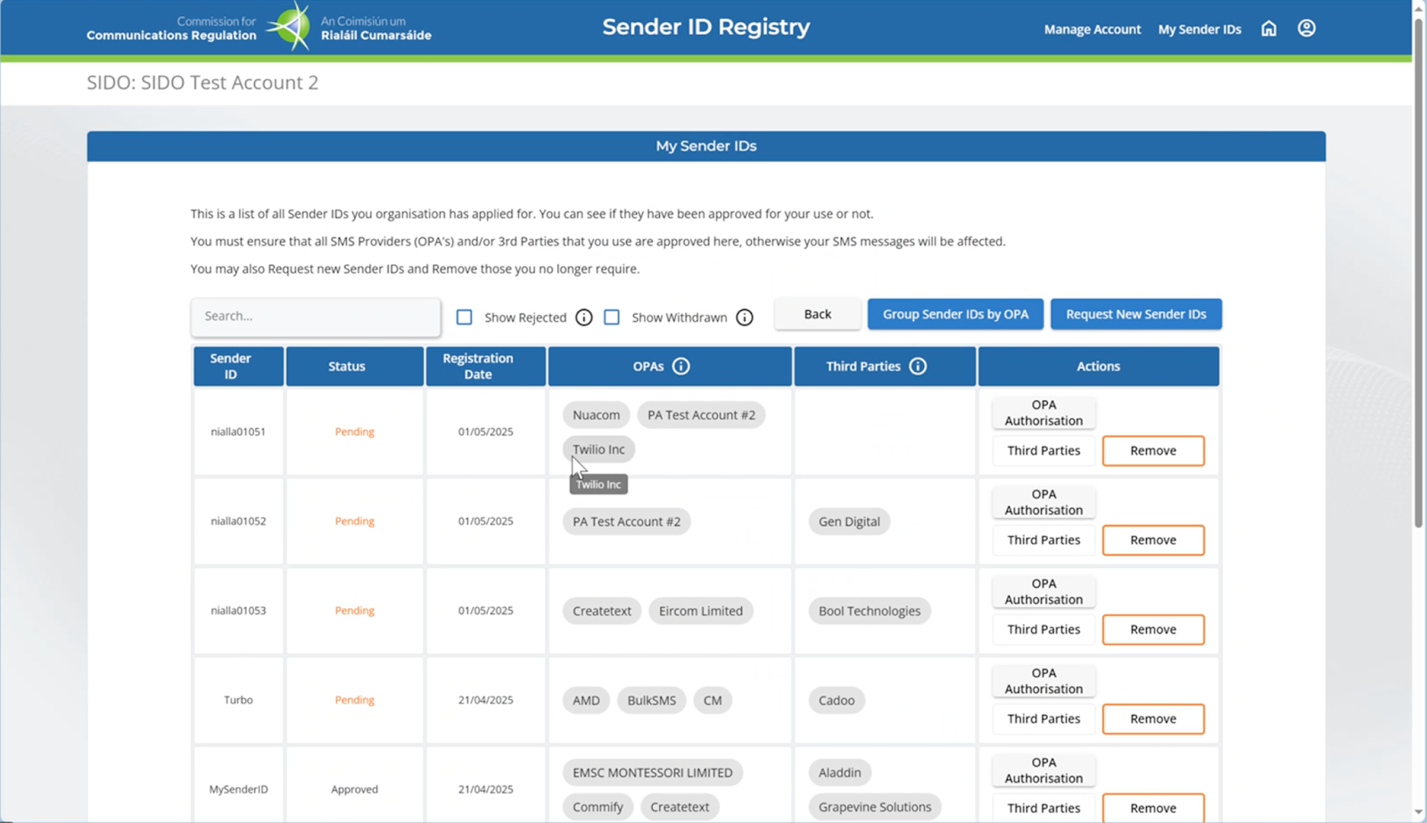1427x823 pixels.
Task: Click the Nuacom OPA chip
Action: [596, 416]
